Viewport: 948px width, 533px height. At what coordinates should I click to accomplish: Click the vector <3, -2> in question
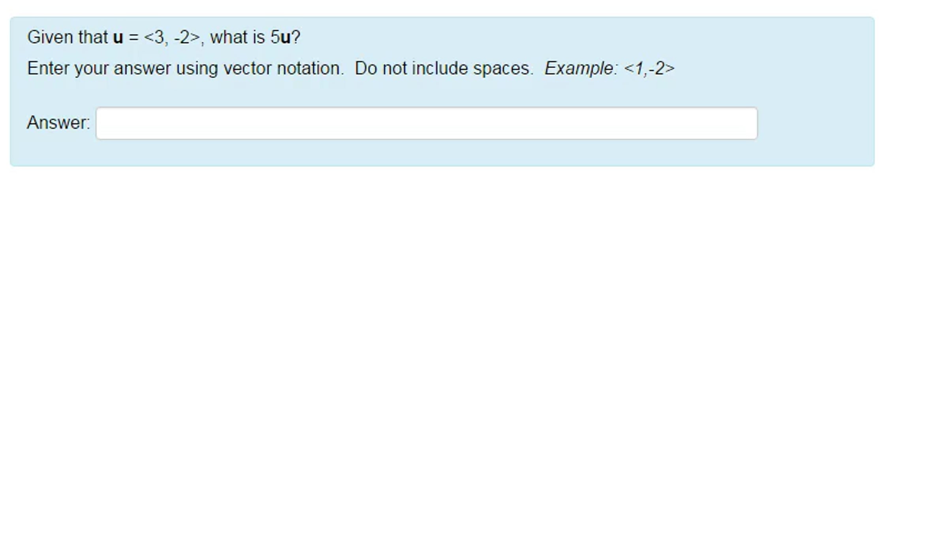coord(172,38)
